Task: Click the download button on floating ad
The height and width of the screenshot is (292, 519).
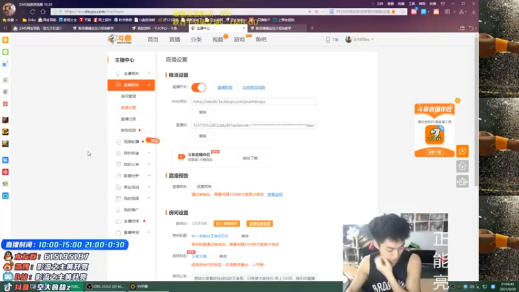Action: (x=435, y=152)
